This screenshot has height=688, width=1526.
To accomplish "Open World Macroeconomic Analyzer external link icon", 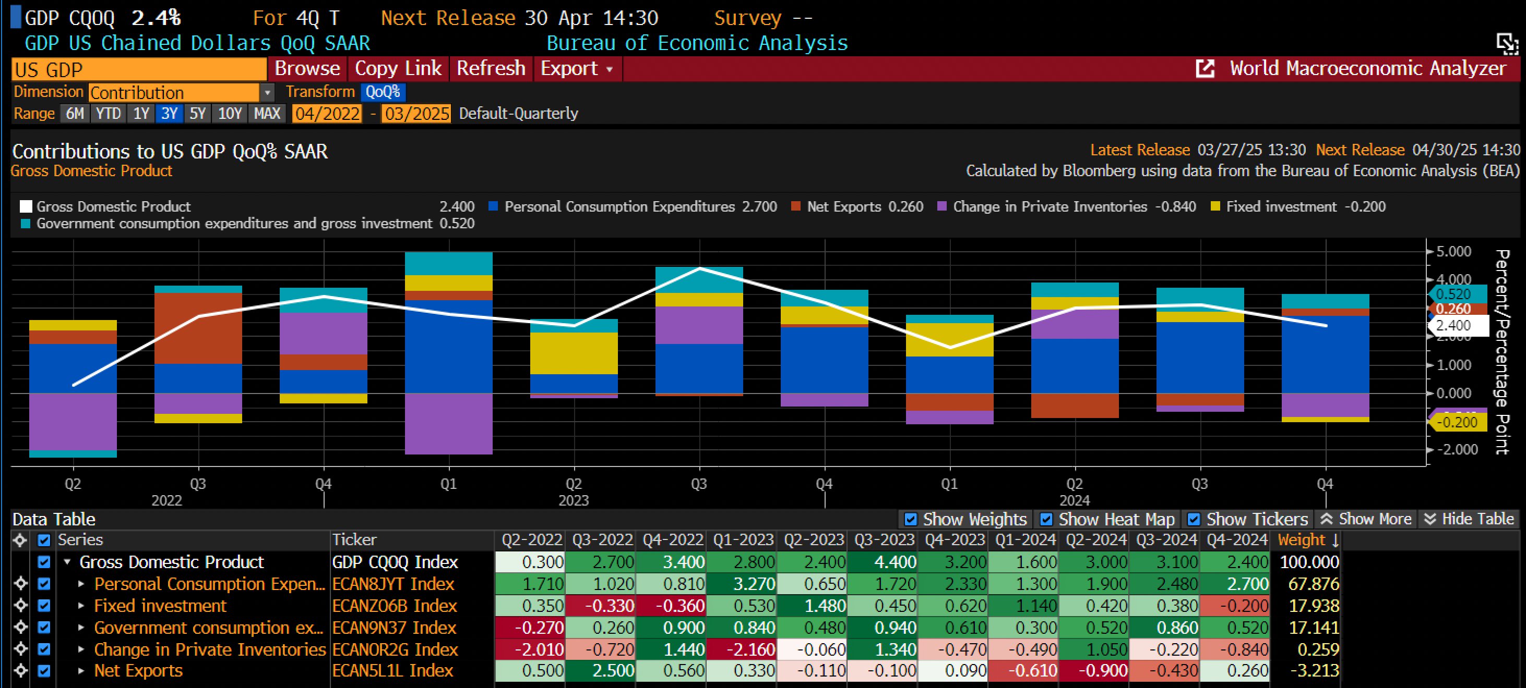I will click(1205, 69).
